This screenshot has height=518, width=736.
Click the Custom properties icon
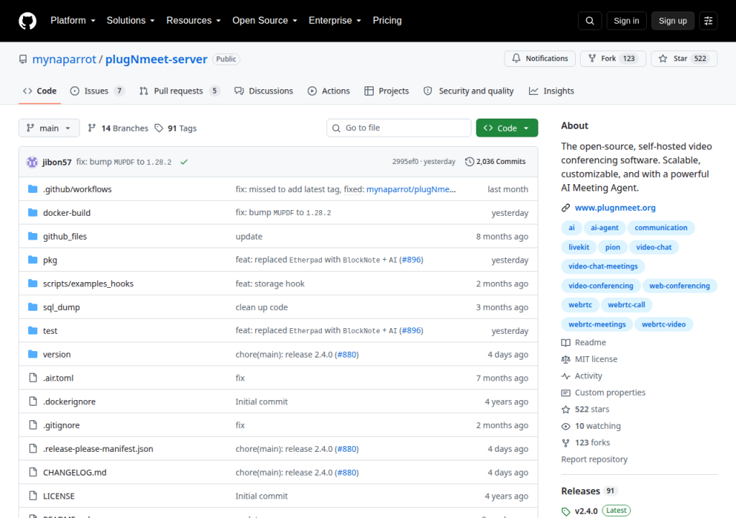(566, 393)
